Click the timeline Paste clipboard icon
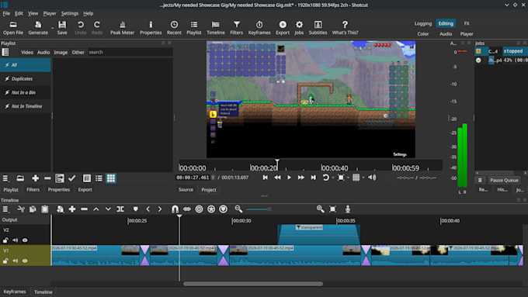Viewport: 528px width, 297px height. (45, 209)
